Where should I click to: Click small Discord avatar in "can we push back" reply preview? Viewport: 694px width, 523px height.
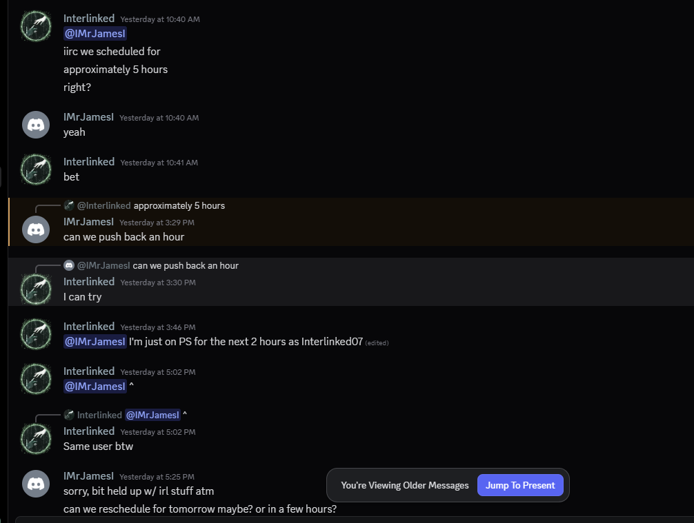coord(69,265)
